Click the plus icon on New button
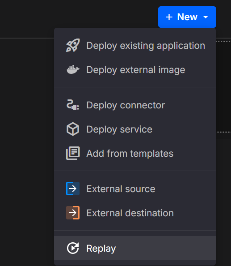The image size is (231, 266). tap(169, 17)
